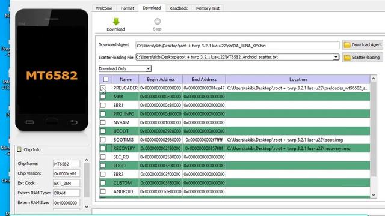
Task: Open the Scatter-loading folder button
Action: 362,58
